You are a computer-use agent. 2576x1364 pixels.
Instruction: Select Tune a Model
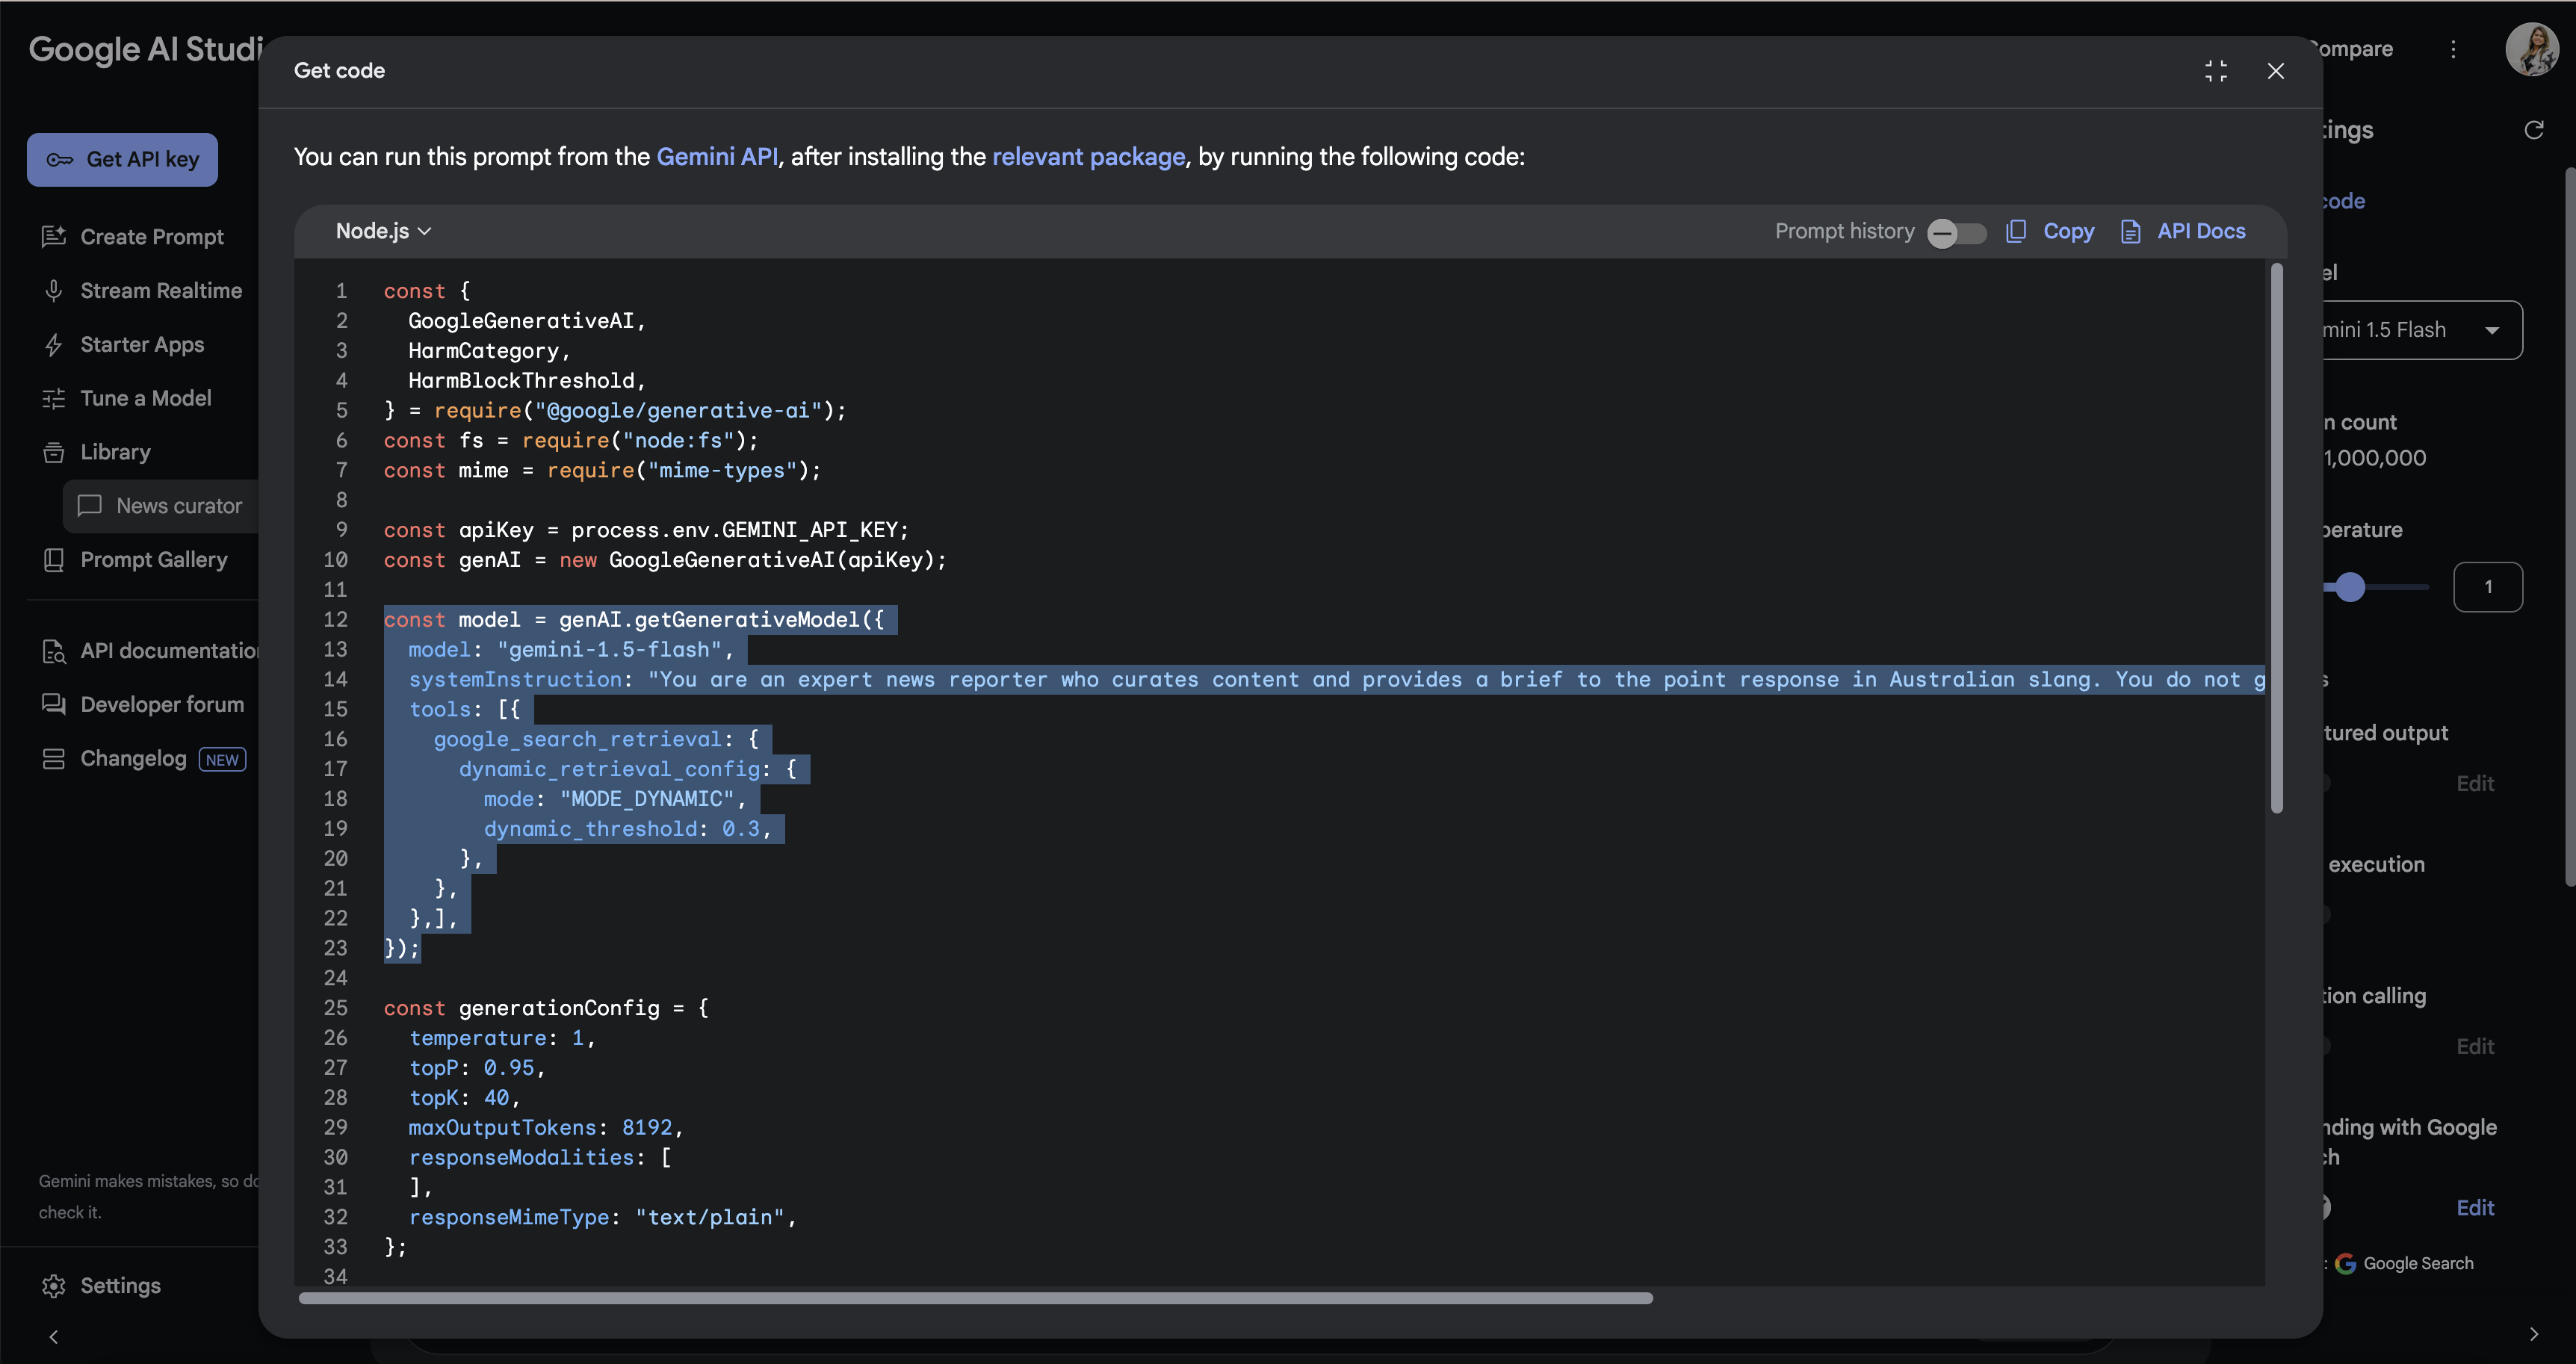[146, 398]
